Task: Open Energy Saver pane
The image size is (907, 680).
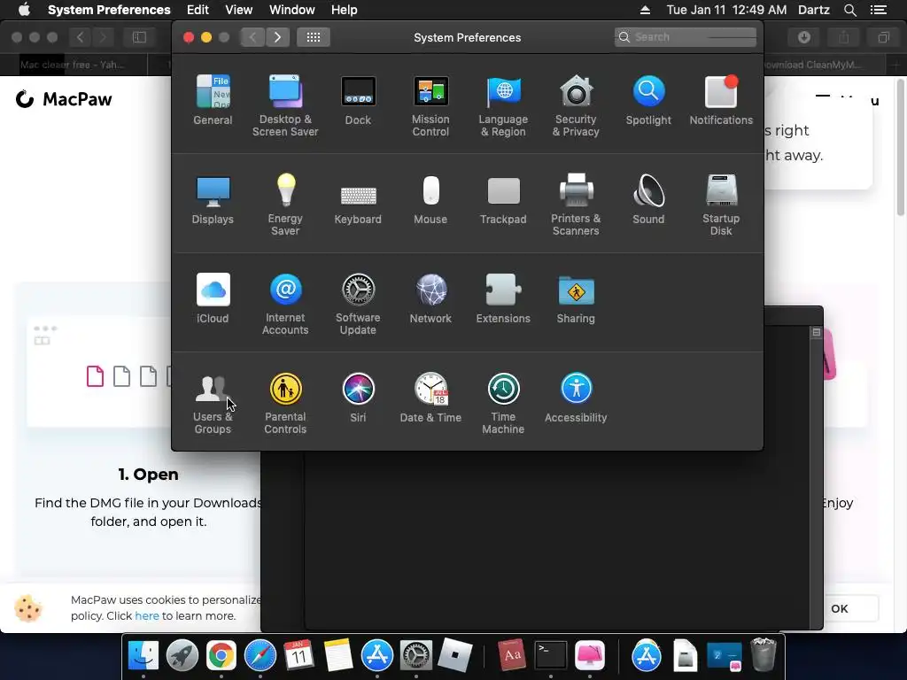Action: tap(285, 205)
